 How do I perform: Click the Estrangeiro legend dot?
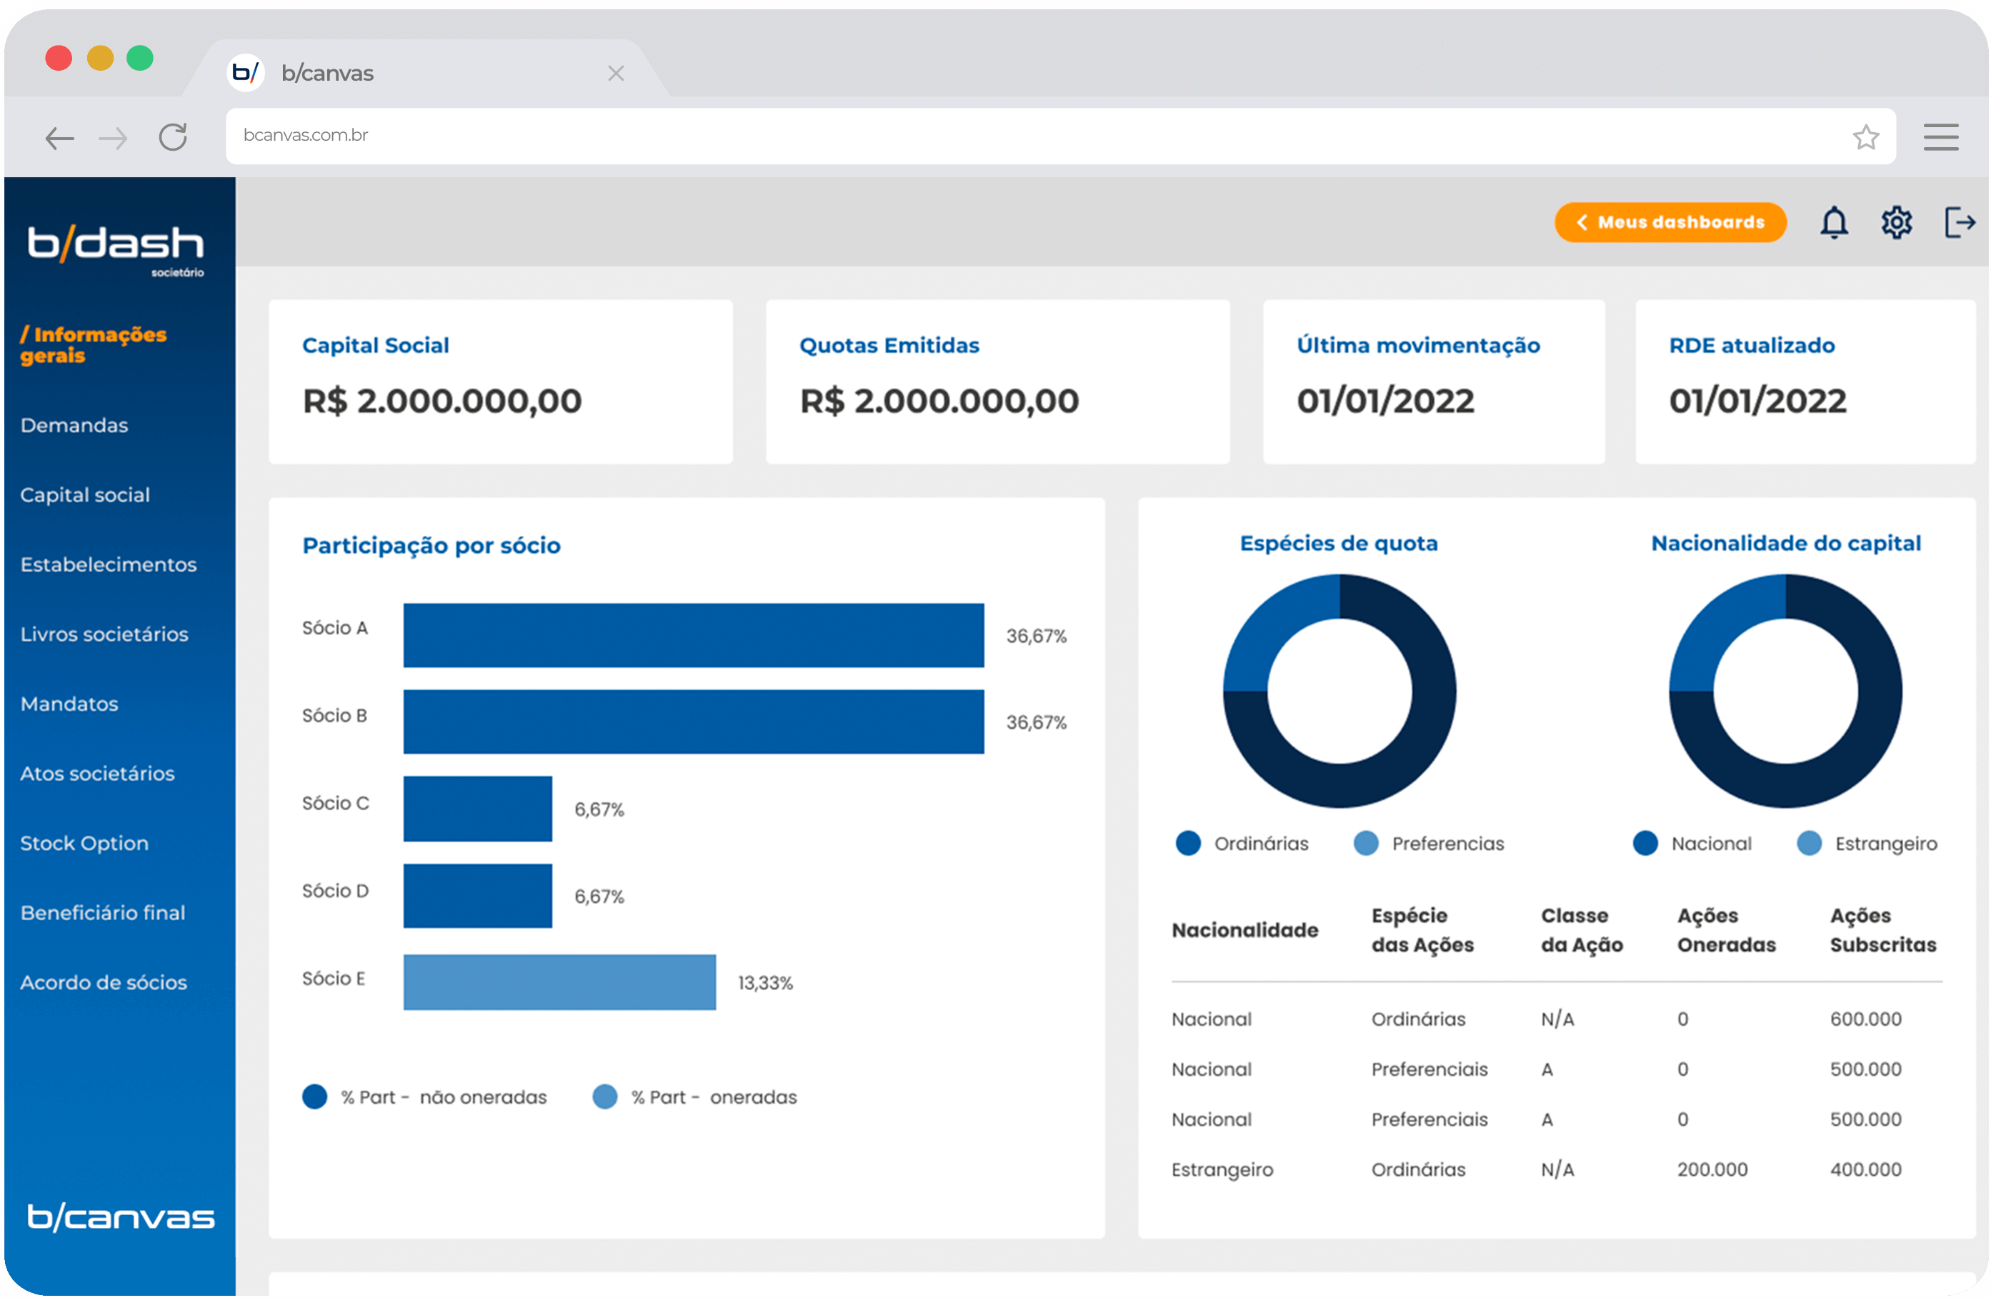(1810, 843)
